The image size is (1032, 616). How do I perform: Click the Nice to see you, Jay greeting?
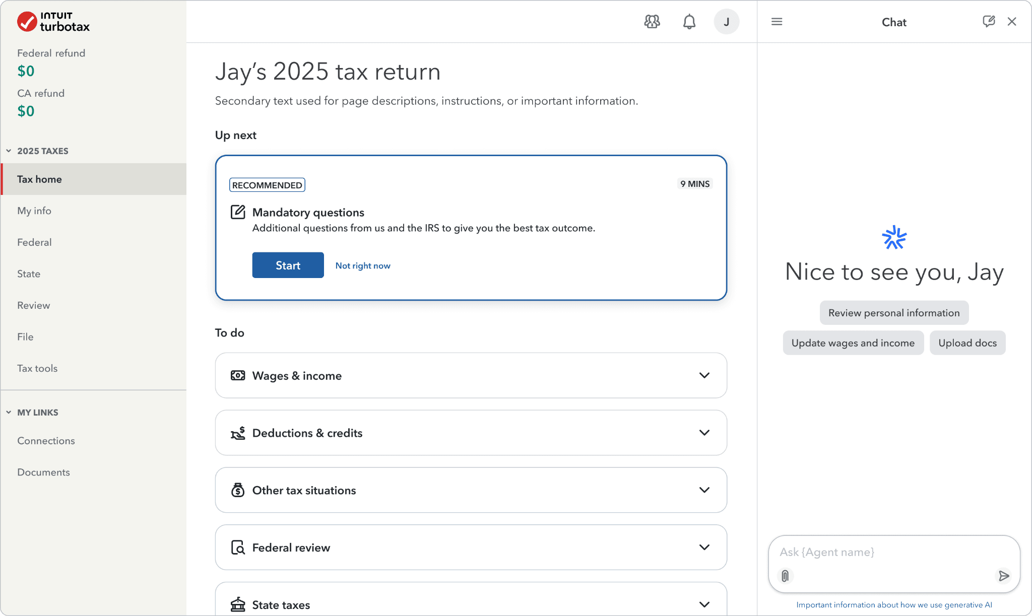tap(894, 272)
